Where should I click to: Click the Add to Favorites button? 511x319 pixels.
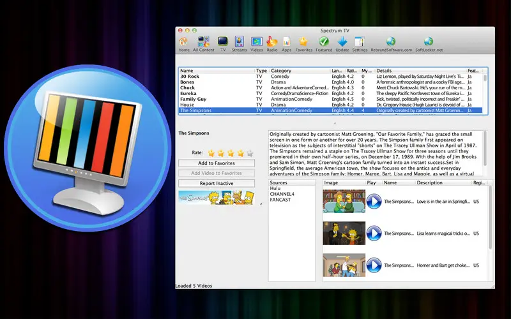click(217, 163)
